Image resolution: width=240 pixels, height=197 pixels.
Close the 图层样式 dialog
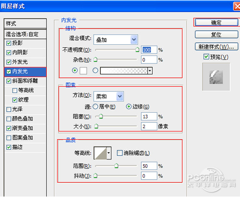237,6
